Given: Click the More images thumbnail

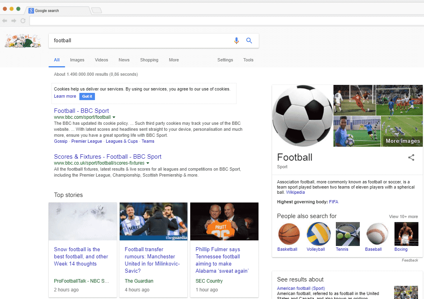Looking at the screenshot, I should 402,132.
